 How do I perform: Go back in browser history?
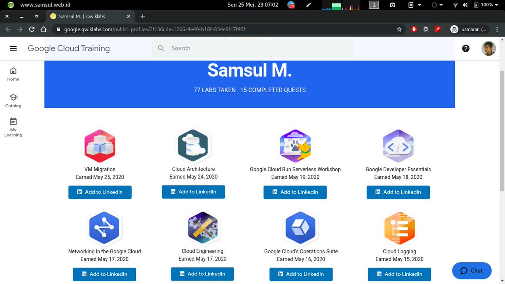[x=8, y=29]
